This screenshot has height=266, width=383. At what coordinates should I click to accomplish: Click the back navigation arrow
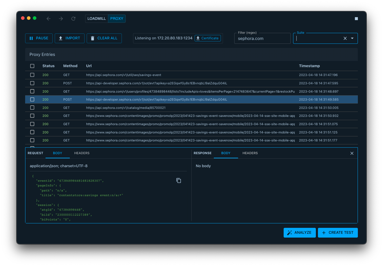point(49,19)
